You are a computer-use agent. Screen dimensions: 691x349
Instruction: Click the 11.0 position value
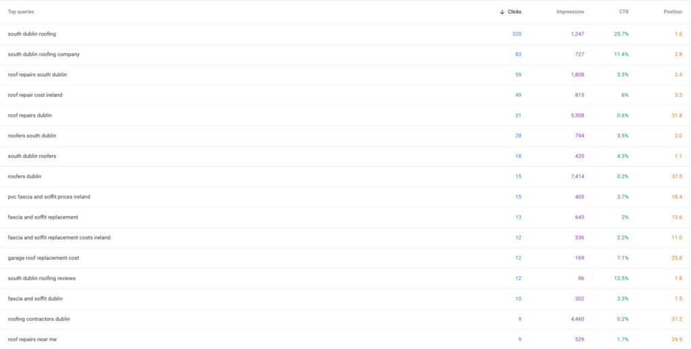(x=677, y=238)
